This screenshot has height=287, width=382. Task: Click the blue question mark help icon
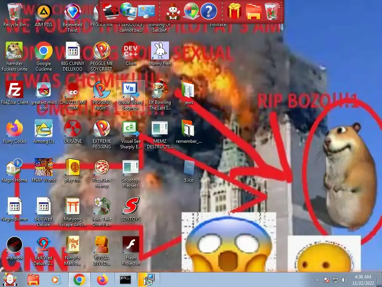[209, 11]
